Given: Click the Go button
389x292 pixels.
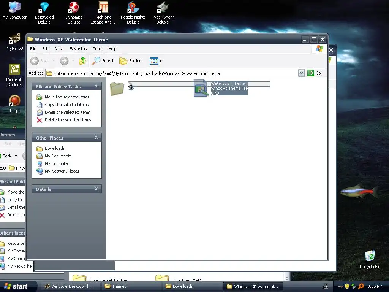Looking at the screenshot, I should point(314,73).
